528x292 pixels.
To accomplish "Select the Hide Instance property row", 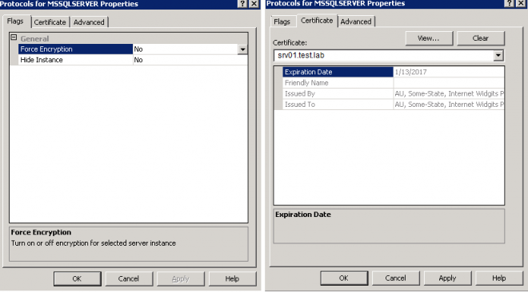I will click(x=133, y=60).
